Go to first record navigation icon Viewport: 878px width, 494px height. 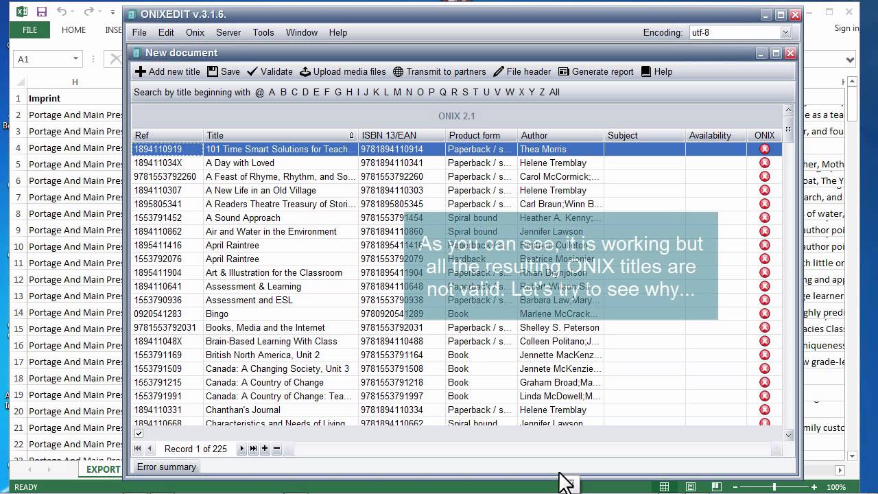pyautogui.click(x=138, y=449)
